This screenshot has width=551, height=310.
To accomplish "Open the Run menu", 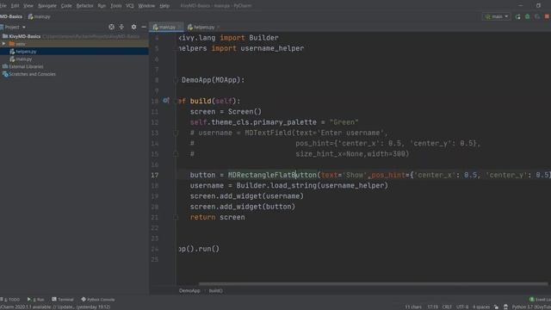I will pos(102,6).
